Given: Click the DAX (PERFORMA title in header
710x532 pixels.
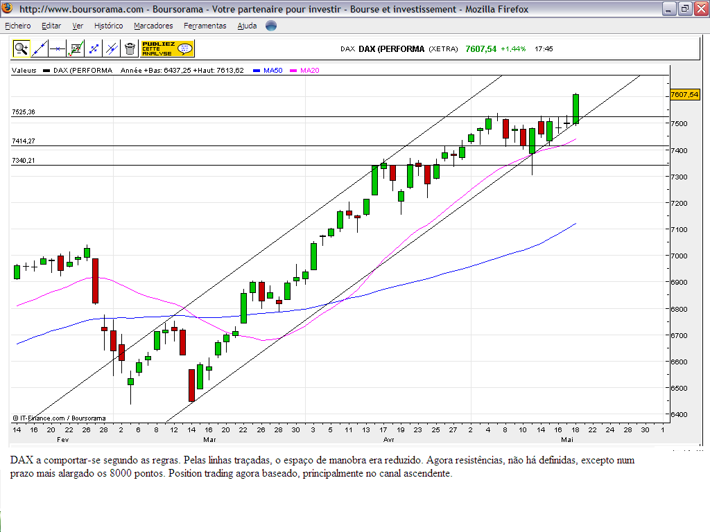Looking at the screenshot, I should [392, 49].
